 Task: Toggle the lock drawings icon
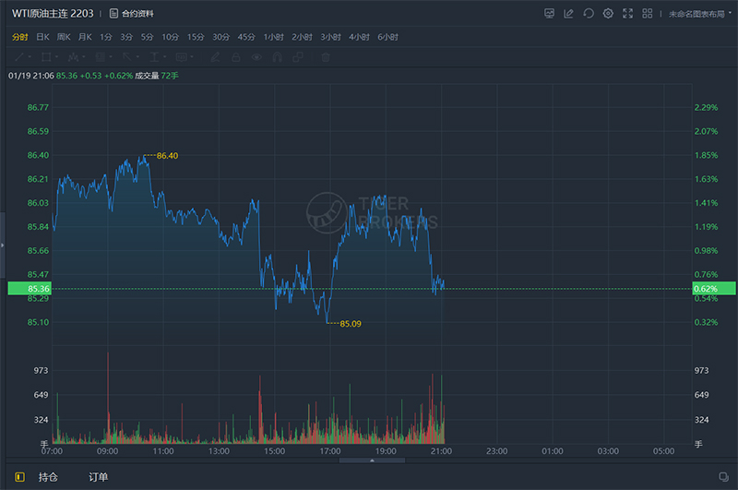pyautogui.click(x=236, y=57)
